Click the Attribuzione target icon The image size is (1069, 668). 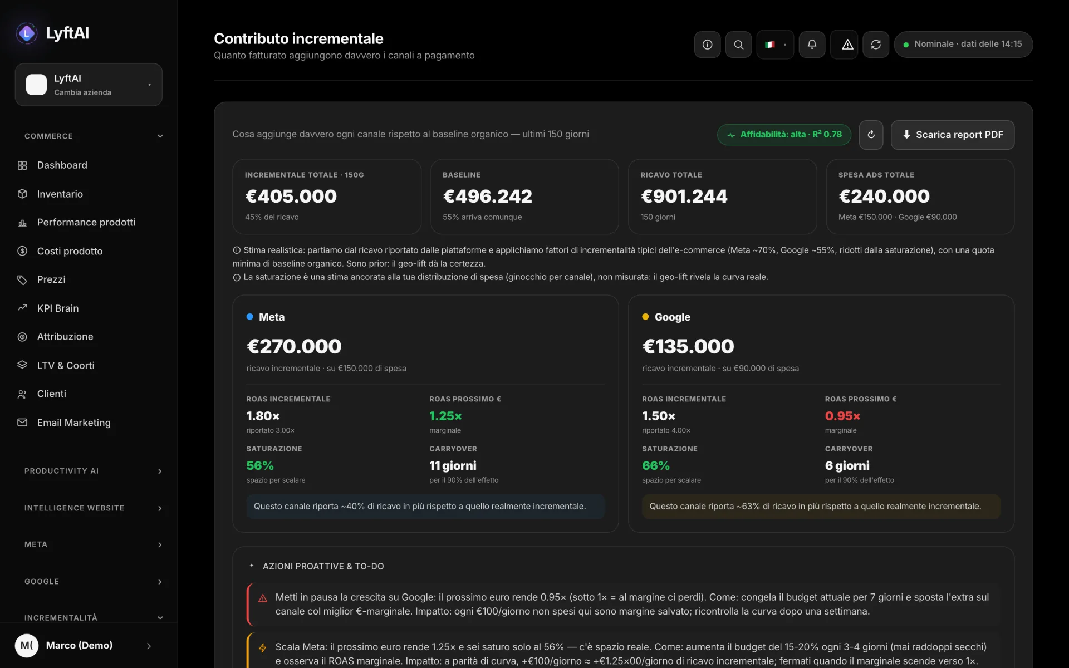(22, 337)
